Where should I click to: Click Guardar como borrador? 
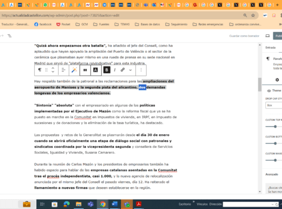[244, 36]
